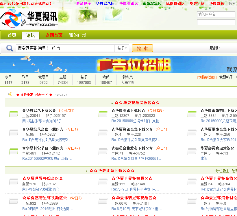This screenshot has height=216, width=237.
Task: Click the folder icon beside 华夏足球资源讨论区
Action: tap(192, 201)
